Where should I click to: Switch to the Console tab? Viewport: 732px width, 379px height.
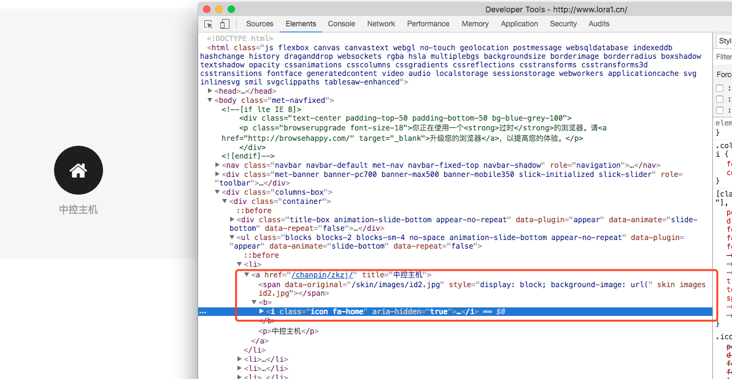click(x=341, y=24)
